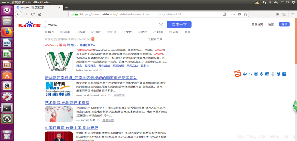Switch to 资讯 tab
Screen dimensions: 297x141
[x=65, y=32]
